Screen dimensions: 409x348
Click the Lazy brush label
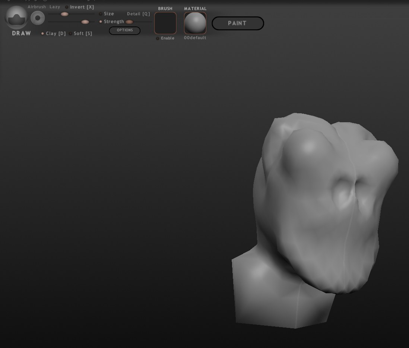click(x=55, y=7)
